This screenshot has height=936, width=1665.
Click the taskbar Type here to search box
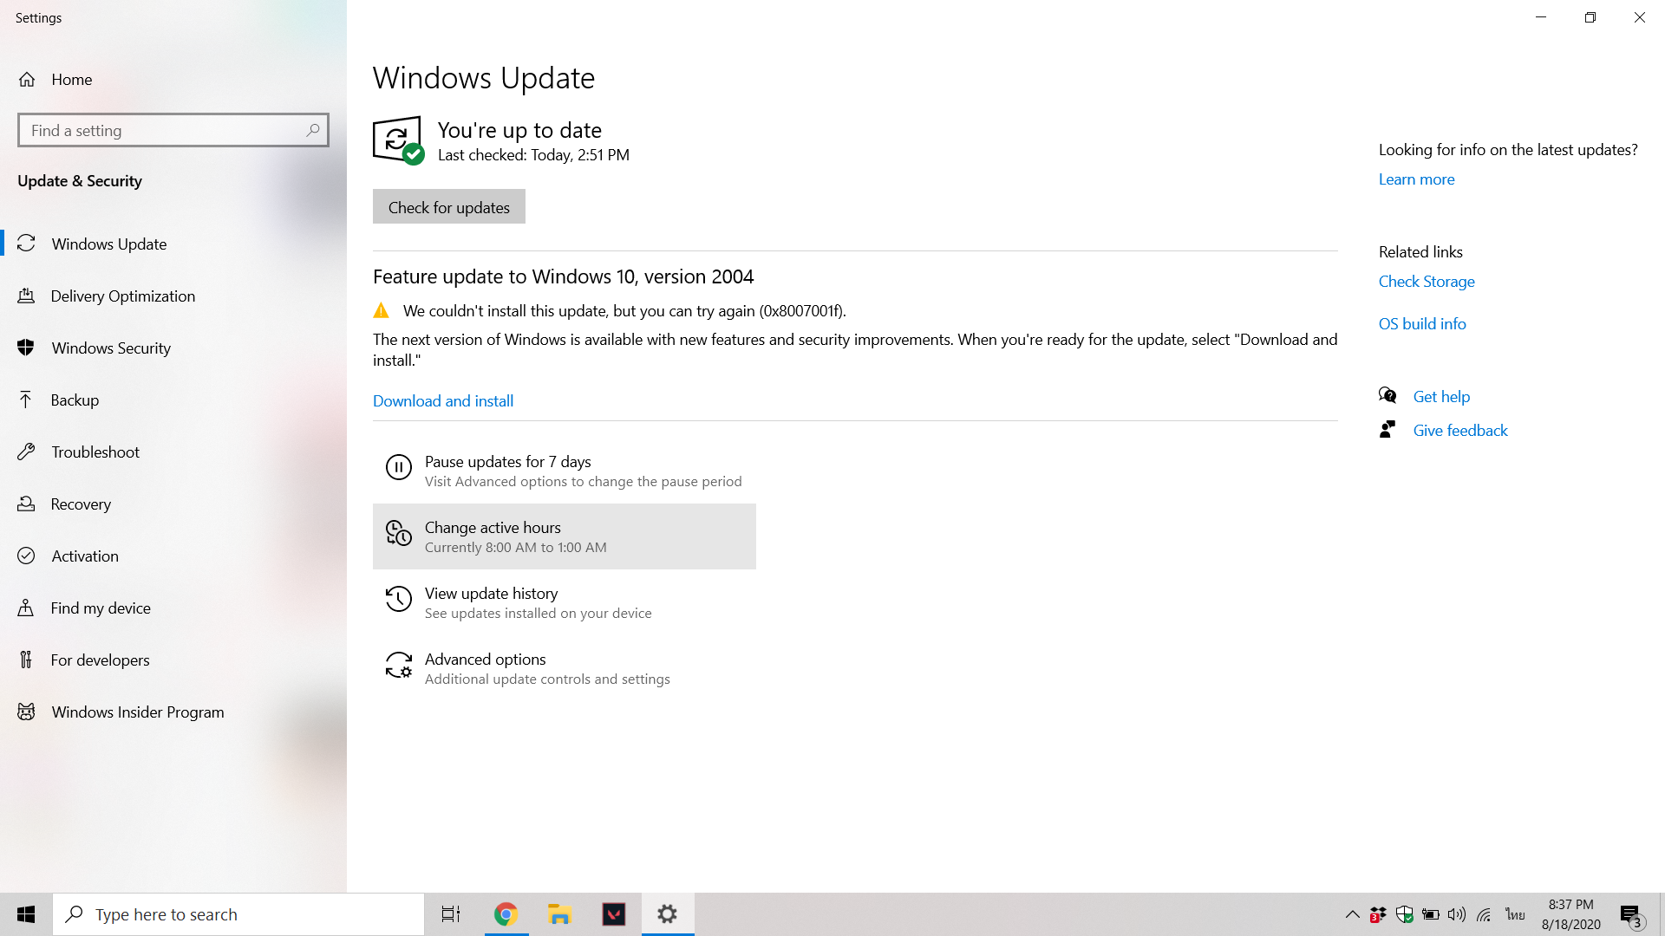point(238,914)
